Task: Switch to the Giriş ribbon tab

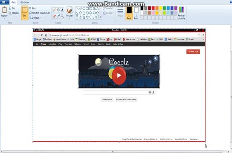Action: point(14,3)
